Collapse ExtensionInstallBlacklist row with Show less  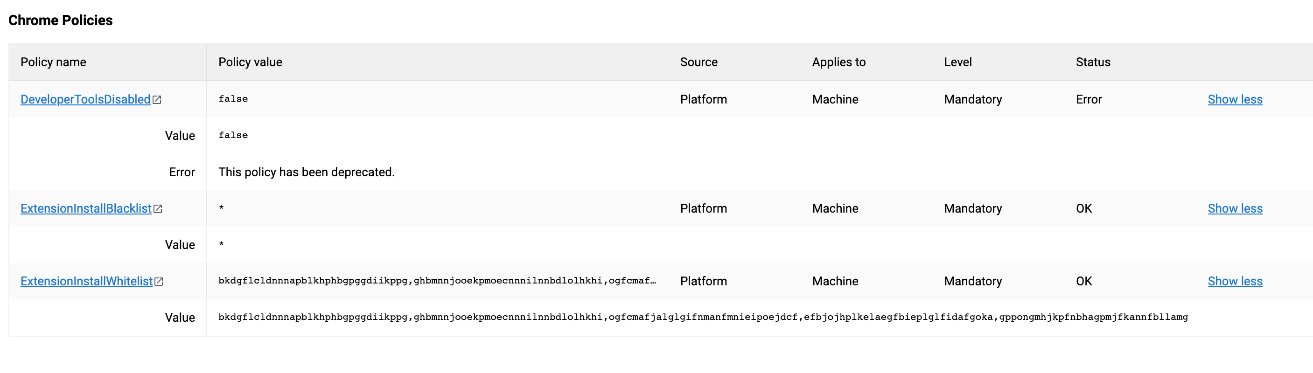1235,208
